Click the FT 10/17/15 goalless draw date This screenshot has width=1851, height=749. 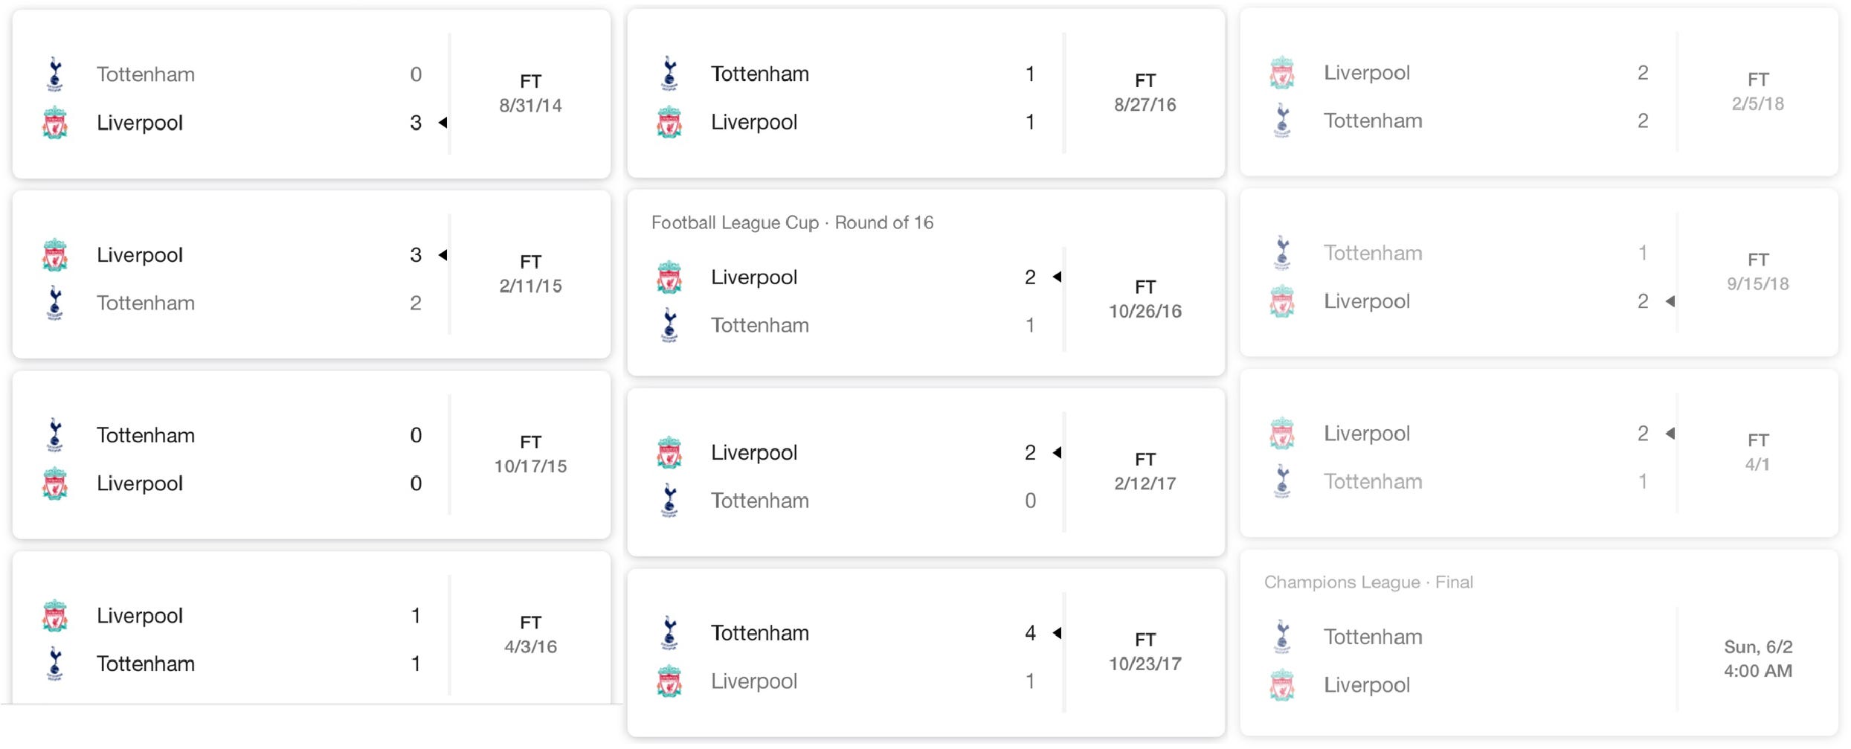point(531,454)
